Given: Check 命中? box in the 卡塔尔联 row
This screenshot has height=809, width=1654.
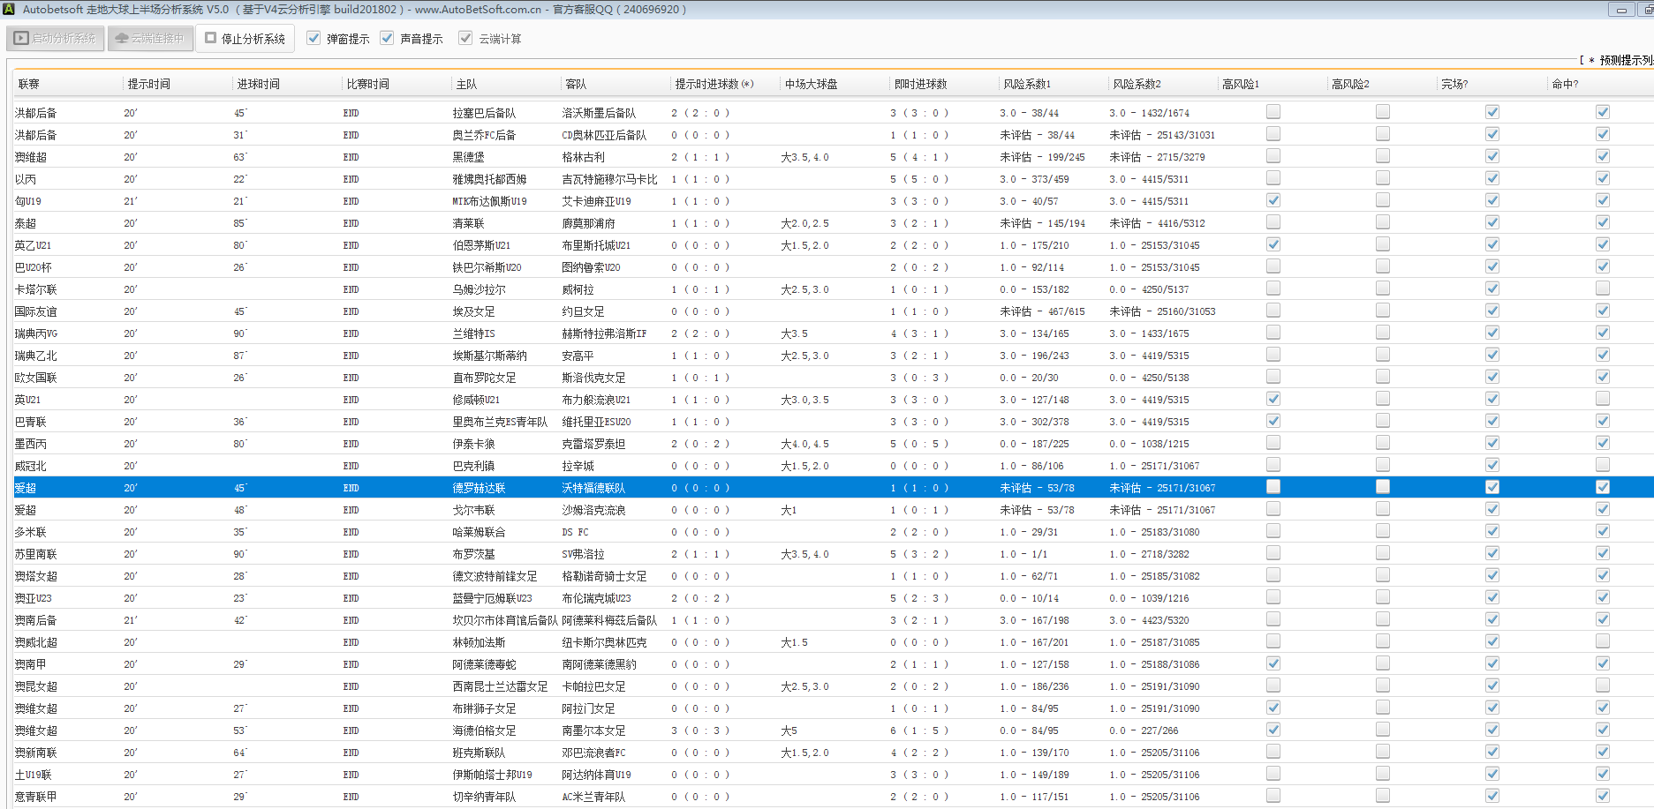Looking at the screenshot, I should click(1603, 288).
